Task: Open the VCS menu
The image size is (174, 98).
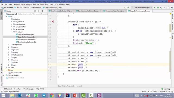Action: (56, 4)
